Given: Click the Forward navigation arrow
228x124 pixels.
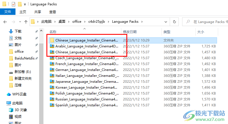Looking at the screenshot, I should pos(14,22).
